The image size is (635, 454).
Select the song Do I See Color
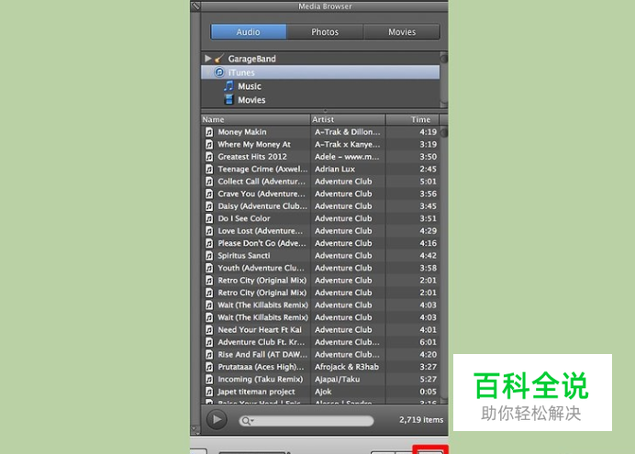[x=244, y=218]
